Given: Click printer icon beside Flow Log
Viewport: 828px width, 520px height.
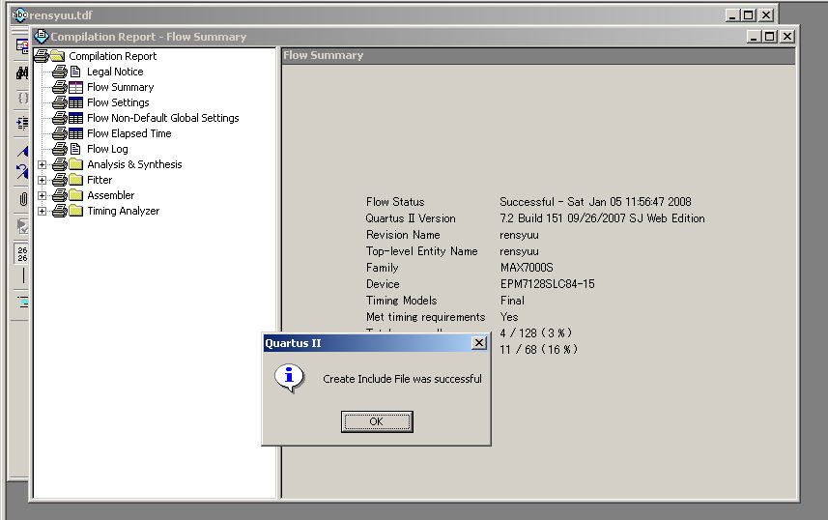Looking at the screenshot, I should [x=60, y=149].
